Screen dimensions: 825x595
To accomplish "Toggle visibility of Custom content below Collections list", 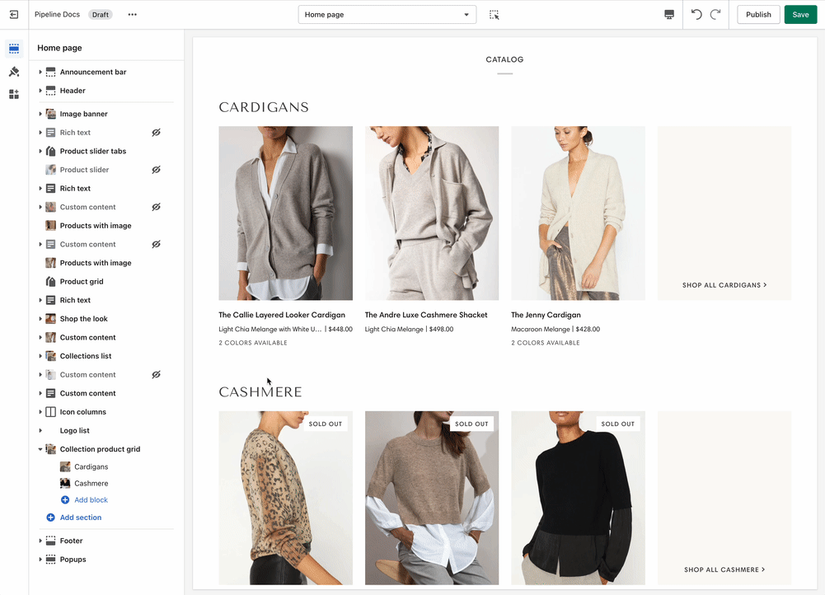I will (x=156, y=375).
